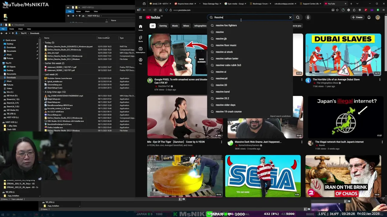Choose suggestion 'resolve 20.2'
The image size is (387, 217).
250,98
